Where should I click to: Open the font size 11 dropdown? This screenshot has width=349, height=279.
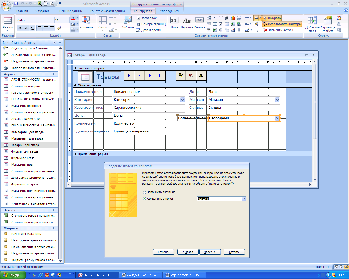click(x=67, y=20)
